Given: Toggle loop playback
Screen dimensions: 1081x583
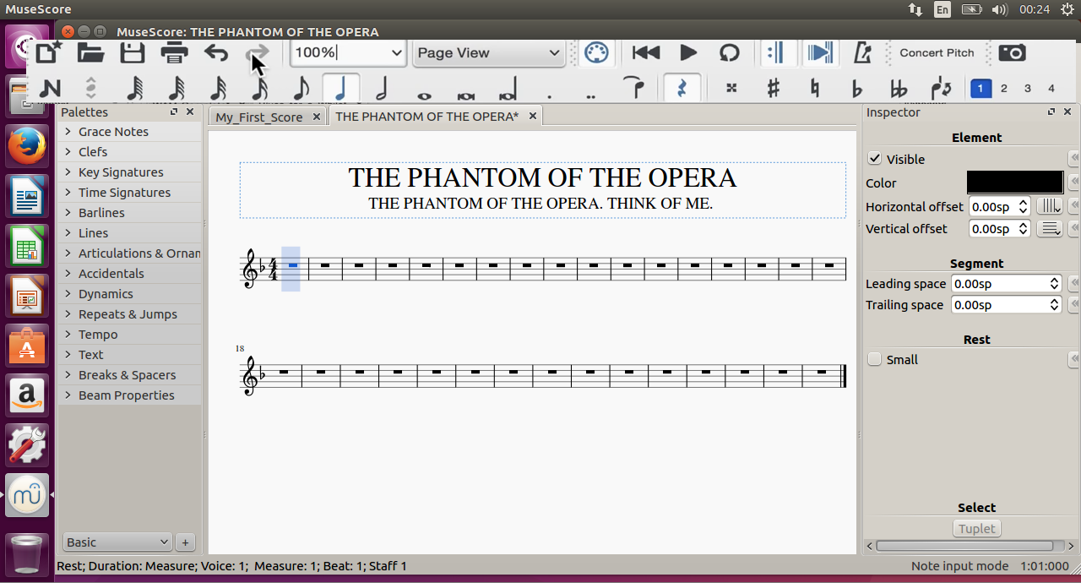Looking at the screenshot, I should pyautogui.click(x=729, y=52).
